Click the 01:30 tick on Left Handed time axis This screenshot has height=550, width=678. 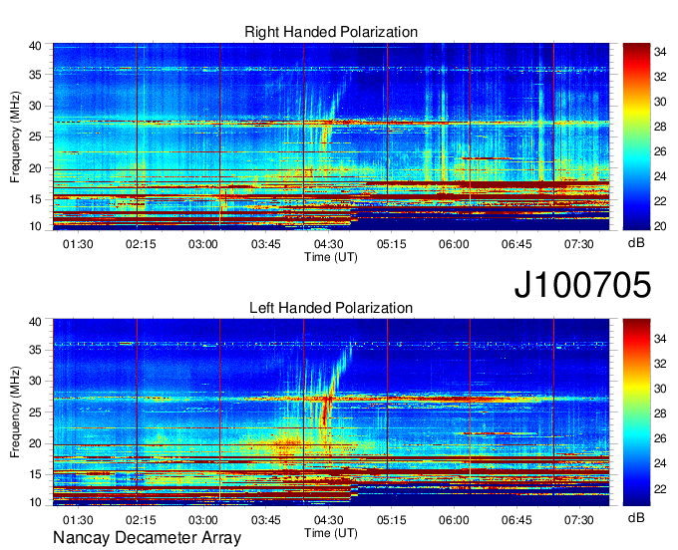pyautogui.click(x=78, y=520)
